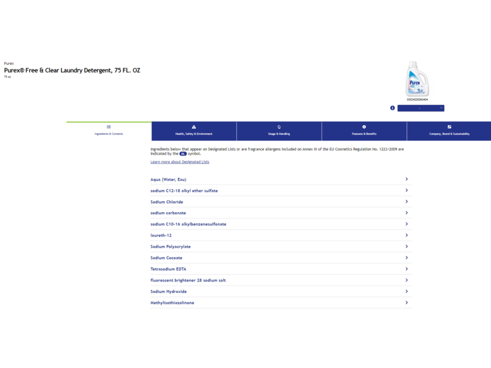Click the info icon beside the dropdown

393,108
